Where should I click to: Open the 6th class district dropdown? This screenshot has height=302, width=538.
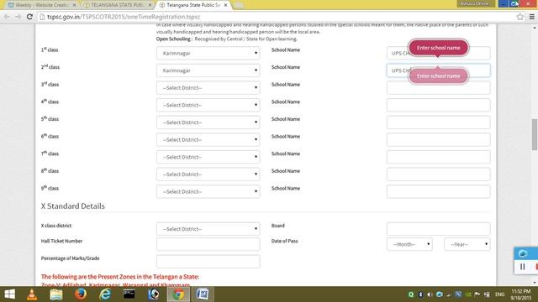pos(208,140)
